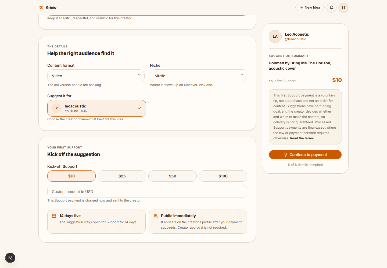The height and width of the screenshot is (268, 387).
Task: Click the Krinio brand name
Action: point(51,8)
